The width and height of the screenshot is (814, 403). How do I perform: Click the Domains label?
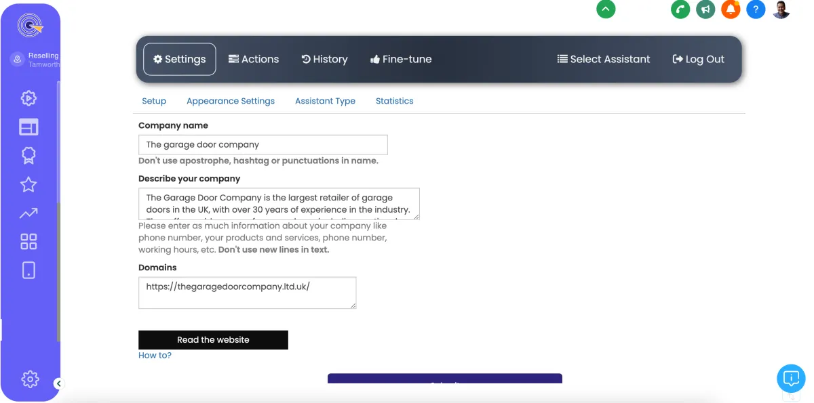(157, 268)
